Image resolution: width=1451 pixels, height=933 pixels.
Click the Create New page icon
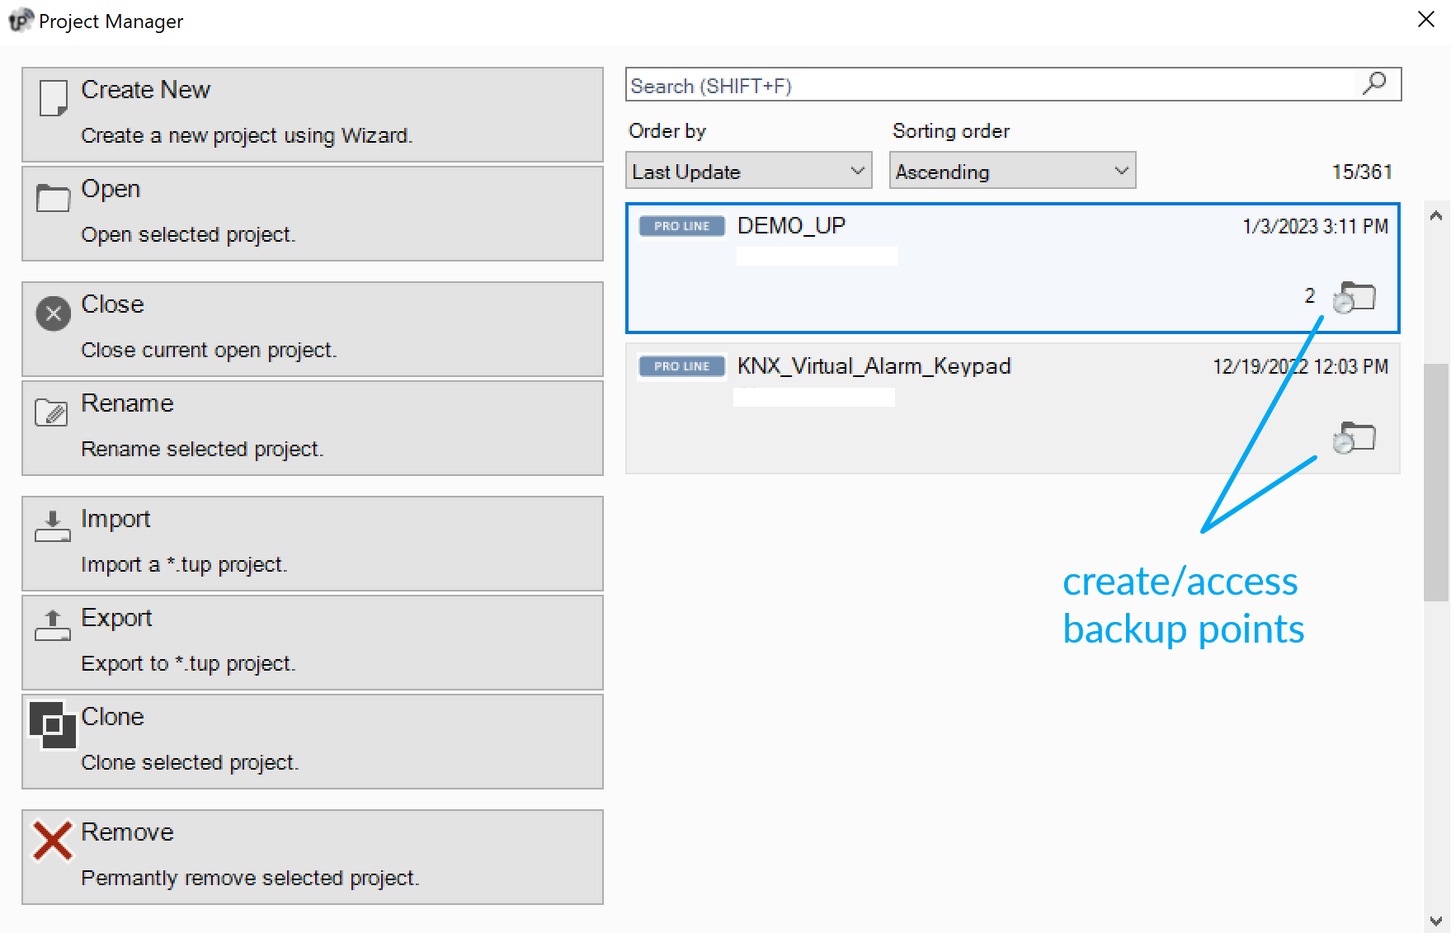coord(54,98)
